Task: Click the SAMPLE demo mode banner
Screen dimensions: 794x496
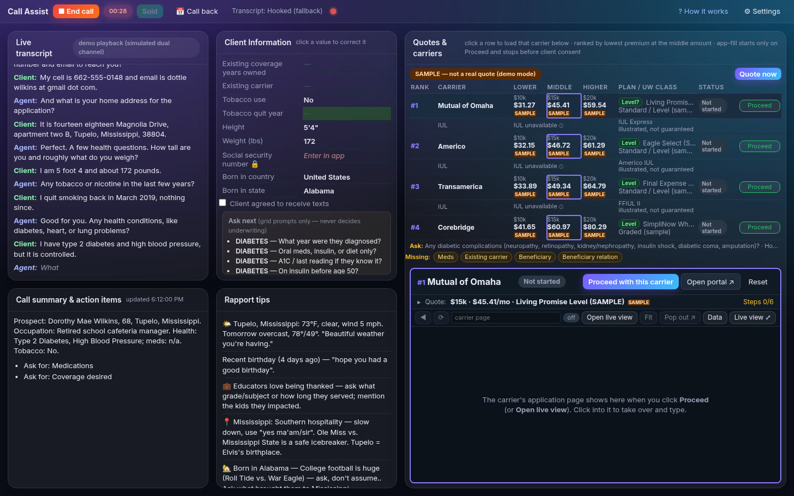Action: tap(475, 74)
